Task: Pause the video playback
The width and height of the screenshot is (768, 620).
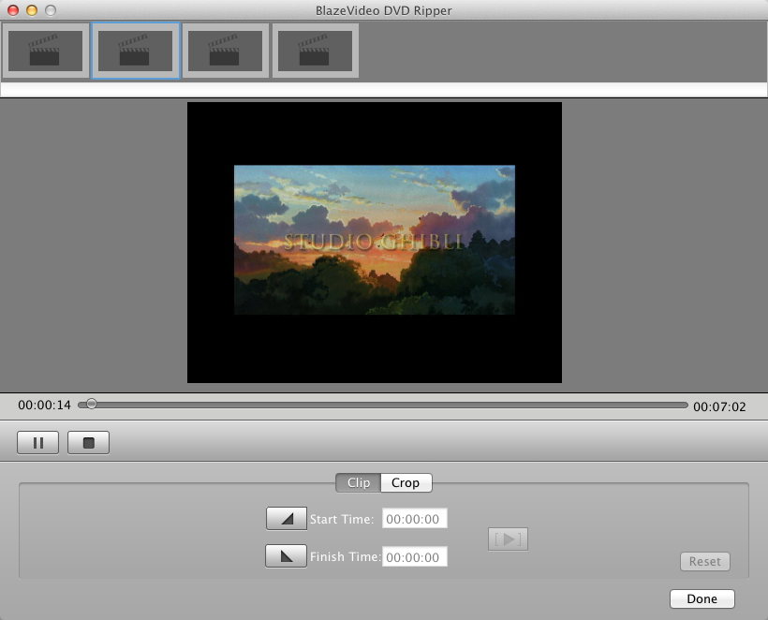Action: 38,443
